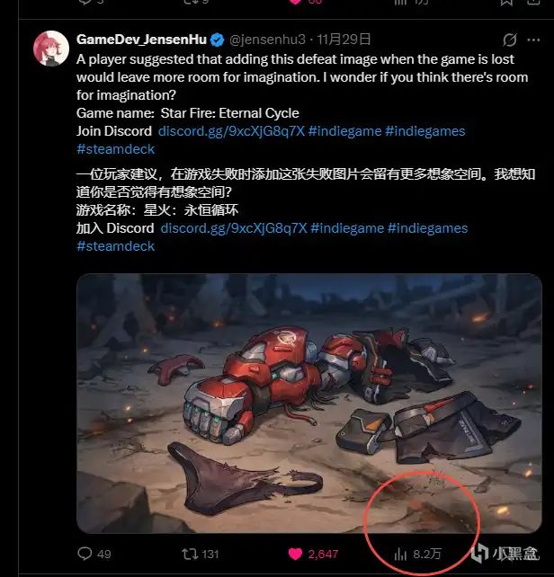The width and height of the screenshot is (554, 577).
Task: Click the English tweet text to expand post
Action: click(x=302, y=77)
